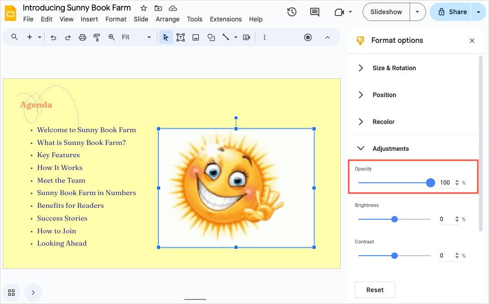Click the Opacity percentage input field
This screenshot has width=489, height=304.
tap(445, 183)
